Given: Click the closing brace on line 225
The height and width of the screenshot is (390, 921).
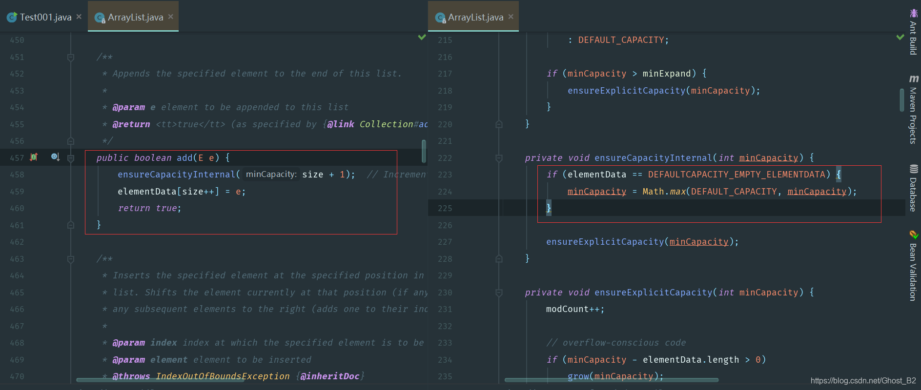Looking at the screenshot, I should pos(549,208).
